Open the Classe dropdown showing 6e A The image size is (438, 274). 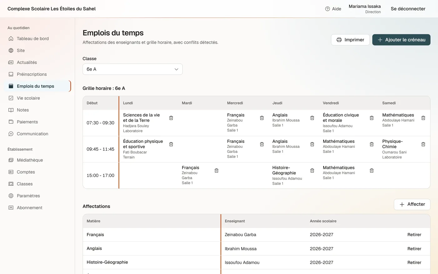[133, 69]
